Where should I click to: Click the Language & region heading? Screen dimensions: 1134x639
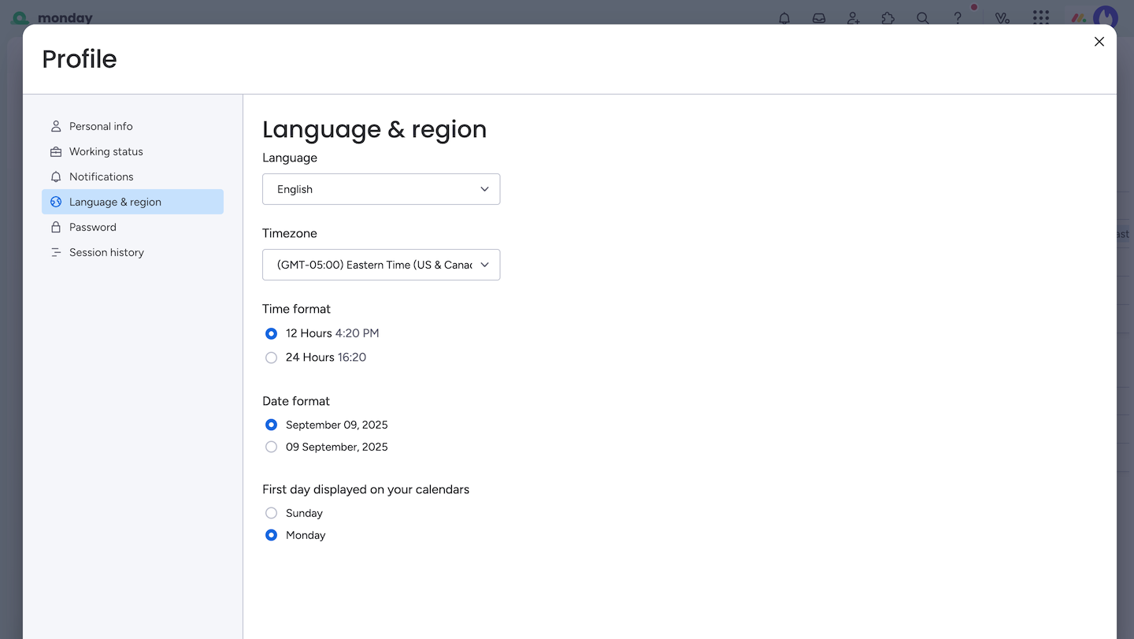click(374, 129)
